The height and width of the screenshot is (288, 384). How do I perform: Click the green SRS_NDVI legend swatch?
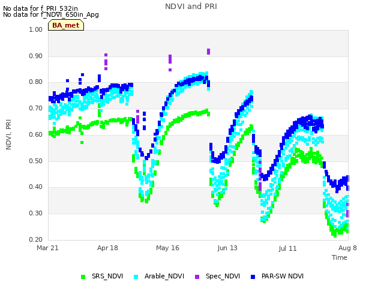[x=83, y=277]
